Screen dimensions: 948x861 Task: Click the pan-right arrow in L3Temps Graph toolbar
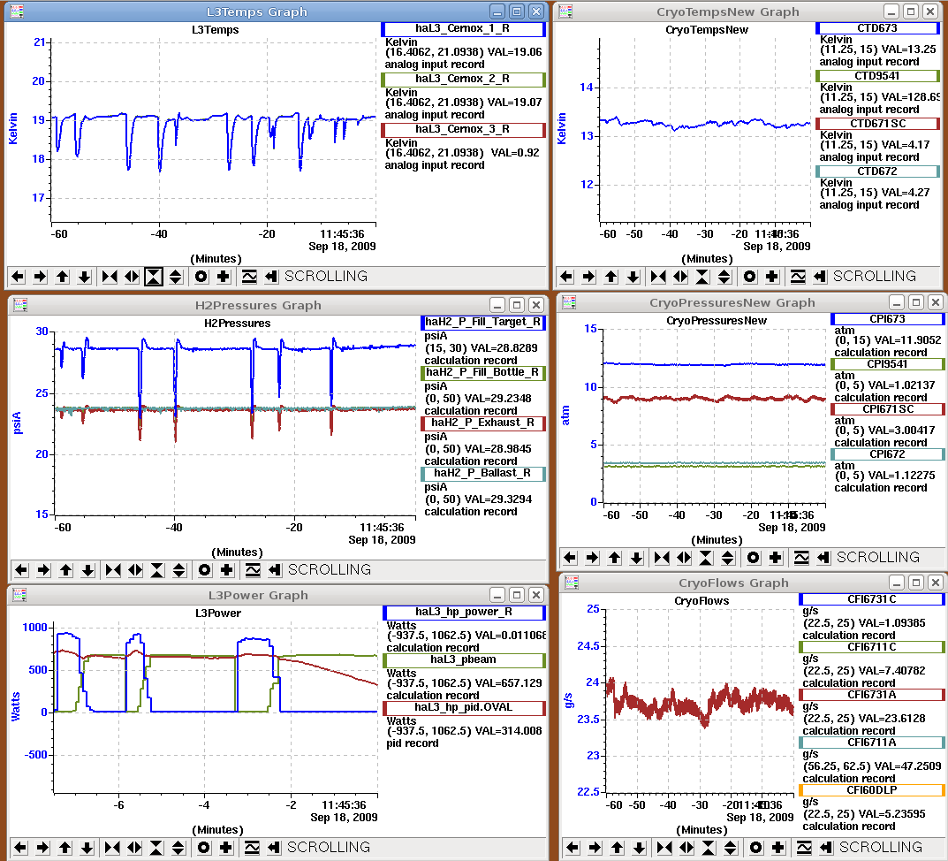(40, 277)
